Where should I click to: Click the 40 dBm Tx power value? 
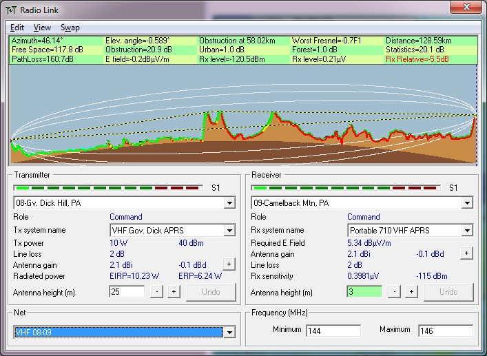(191, 243)
